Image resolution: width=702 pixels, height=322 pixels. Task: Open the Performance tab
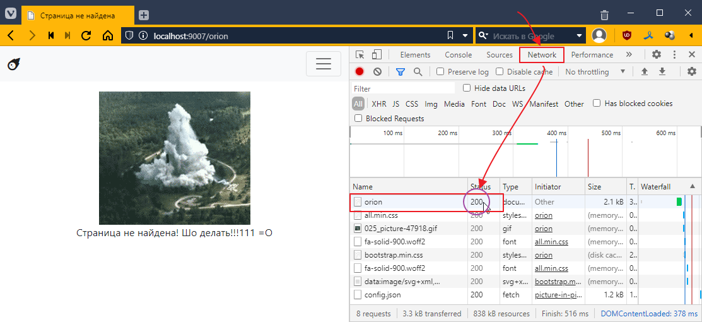pos(592,55)
